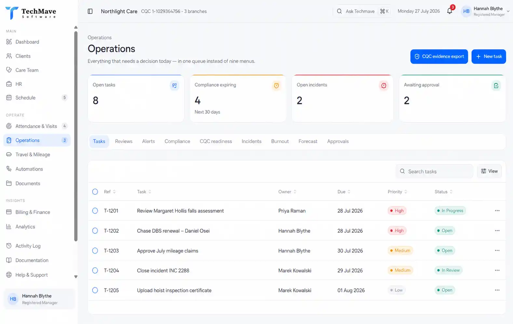513x324 pixels.
Task: Sort by the Owner column
Action: click(x=287, y=192)
